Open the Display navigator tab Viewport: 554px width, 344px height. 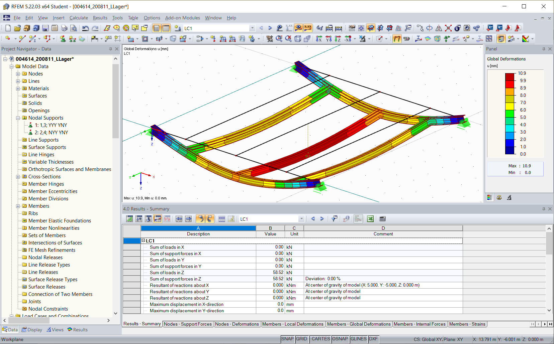point(32,330)
